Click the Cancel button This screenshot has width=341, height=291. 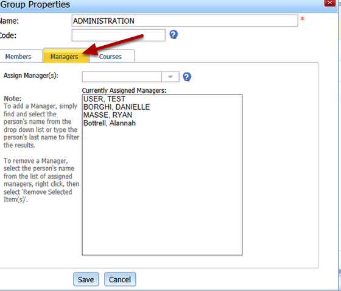click(x=120, y=279)
